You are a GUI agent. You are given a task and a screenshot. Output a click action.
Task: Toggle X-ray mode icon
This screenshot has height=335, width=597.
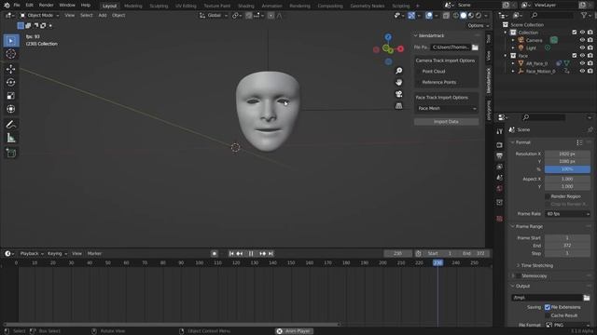pyautogui.click(x=446, y=16)
